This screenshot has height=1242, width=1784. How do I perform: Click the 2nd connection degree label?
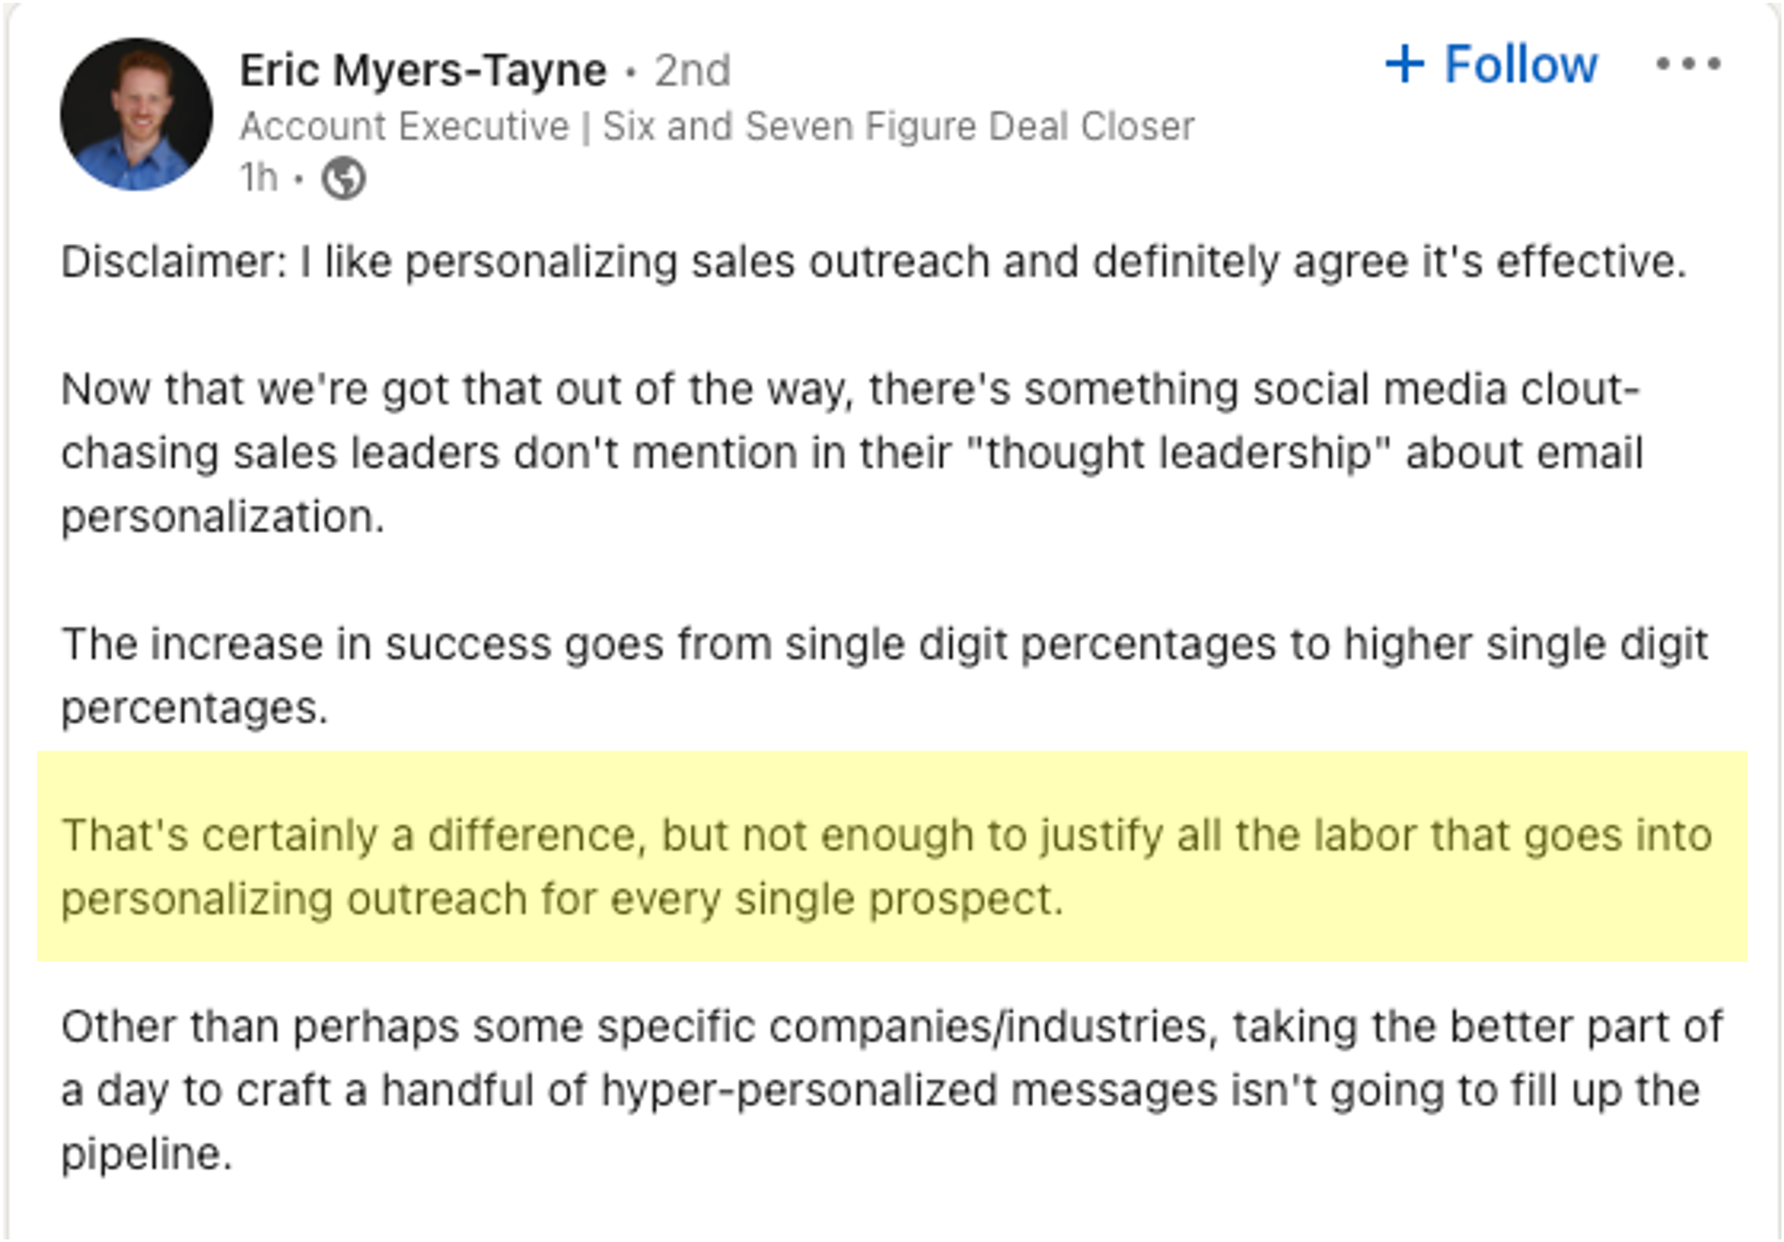[692, 70]
